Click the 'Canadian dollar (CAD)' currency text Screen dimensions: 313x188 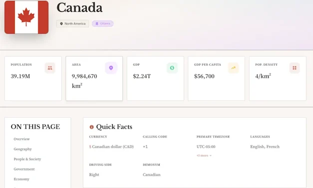[x=113, y=146]
